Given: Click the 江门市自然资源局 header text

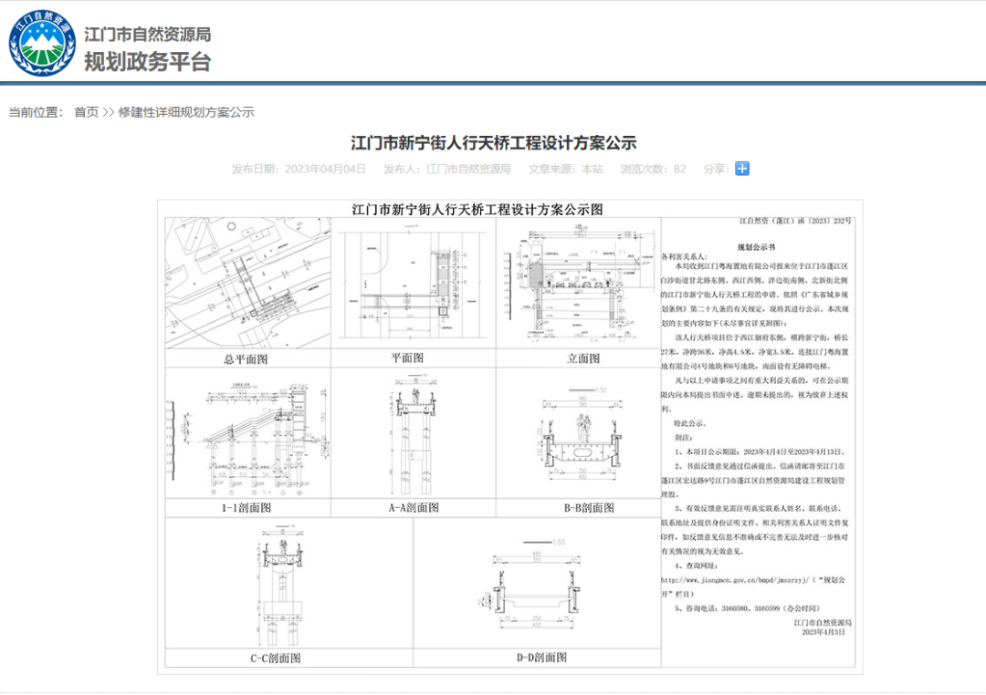Looking at the screenshot, I should 148,34.
